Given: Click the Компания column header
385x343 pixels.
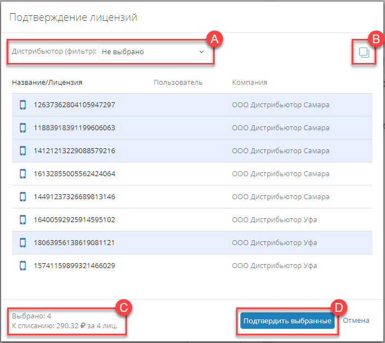Looking at the screenshot, I should 249,83.
